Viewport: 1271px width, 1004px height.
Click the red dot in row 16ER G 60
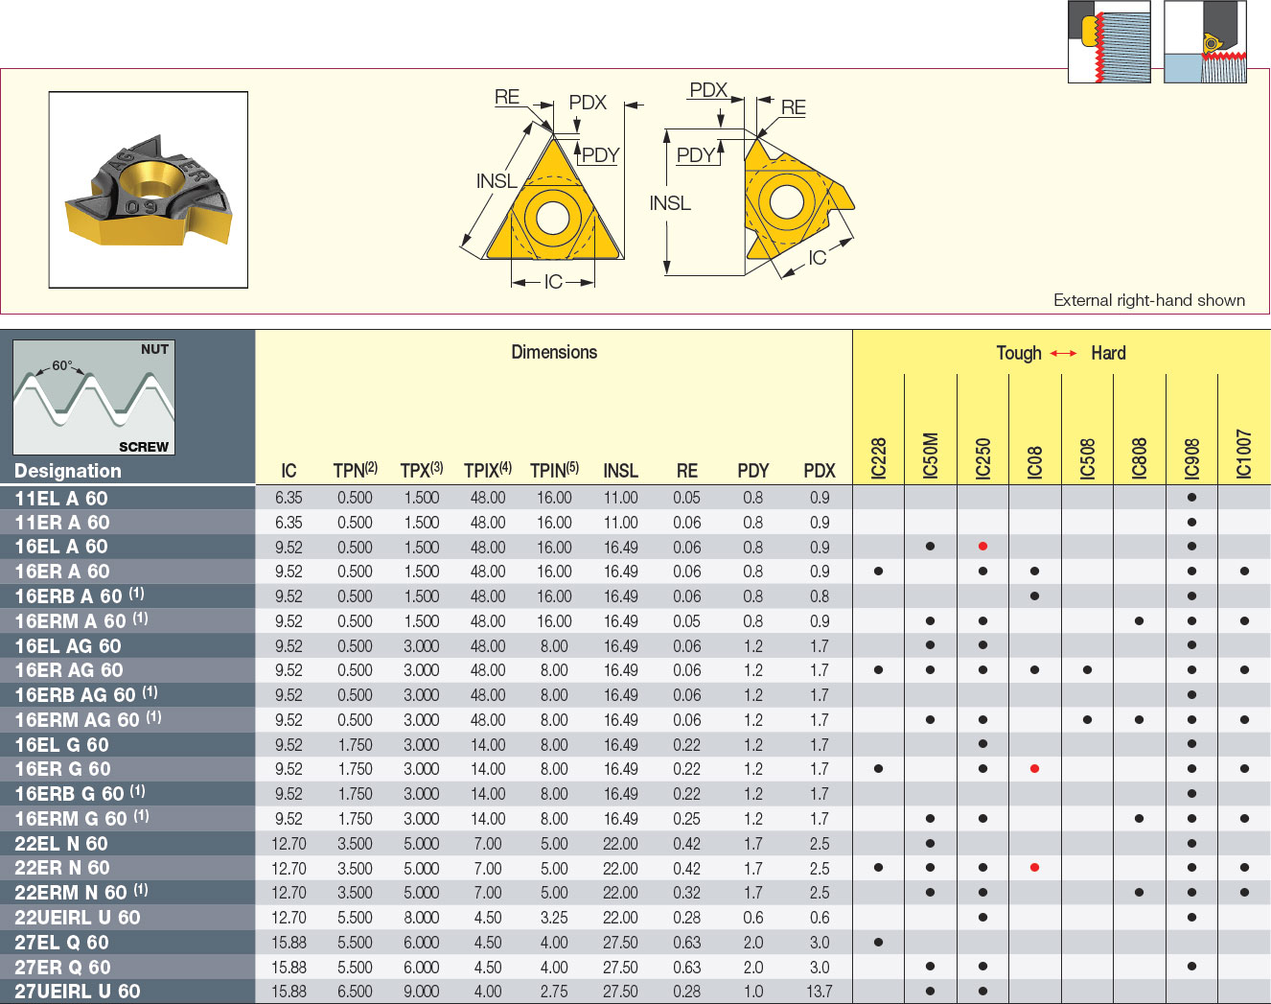tap(1034, 769)
